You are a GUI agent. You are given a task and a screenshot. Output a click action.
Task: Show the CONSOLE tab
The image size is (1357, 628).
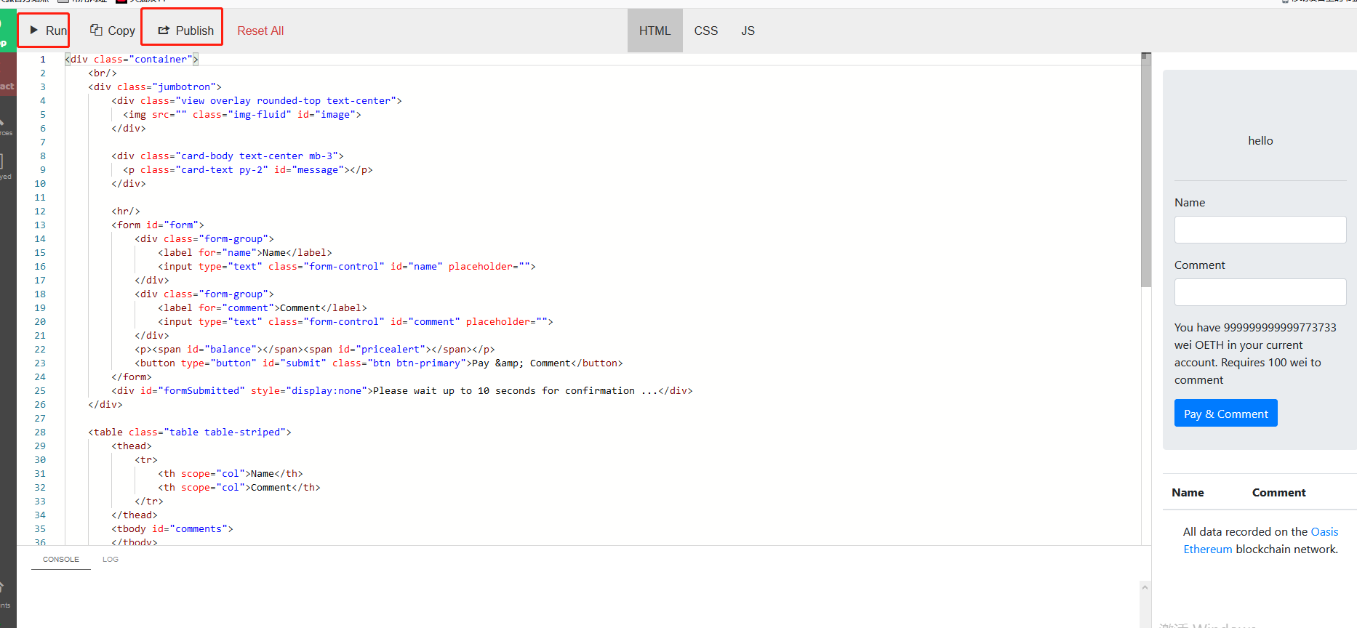tap(61, 559)
